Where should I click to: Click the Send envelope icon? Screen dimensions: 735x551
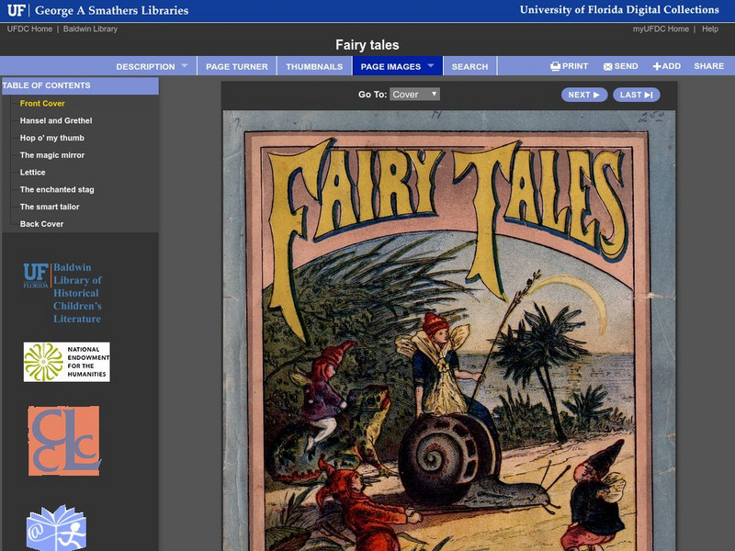[x=608, y=67]
